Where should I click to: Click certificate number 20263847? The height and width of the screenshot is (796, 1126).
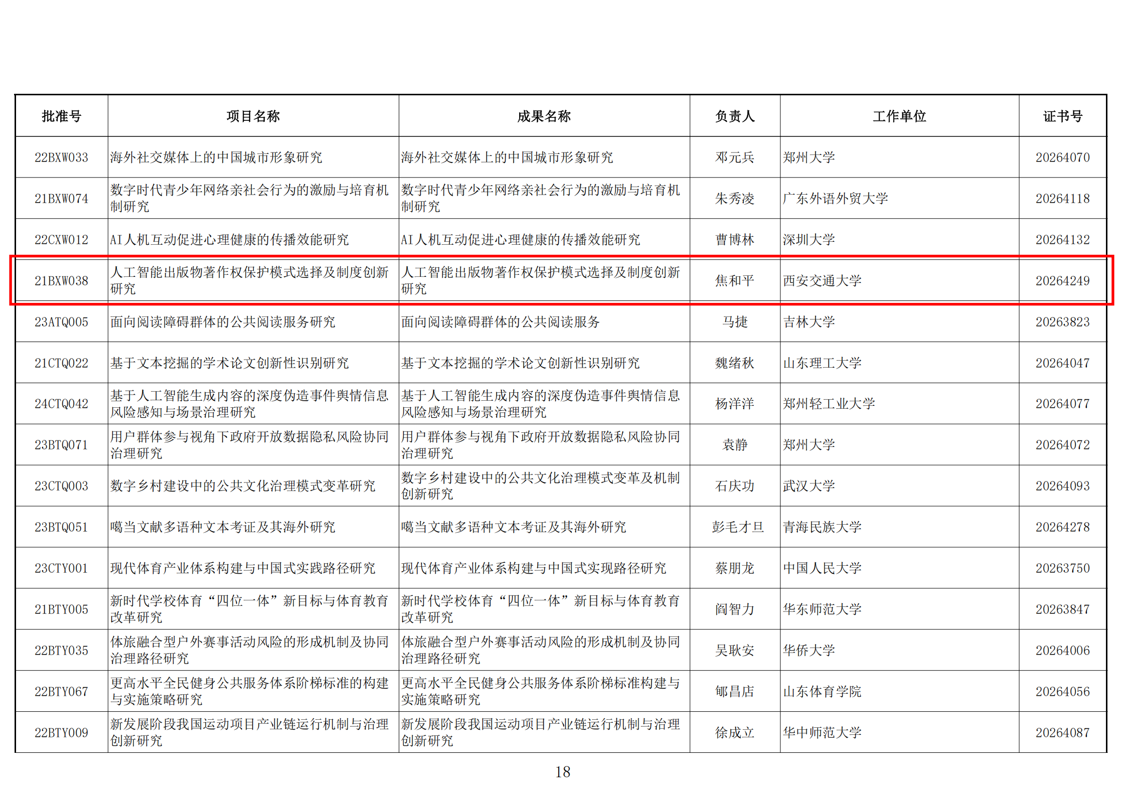click(1063, 609)
